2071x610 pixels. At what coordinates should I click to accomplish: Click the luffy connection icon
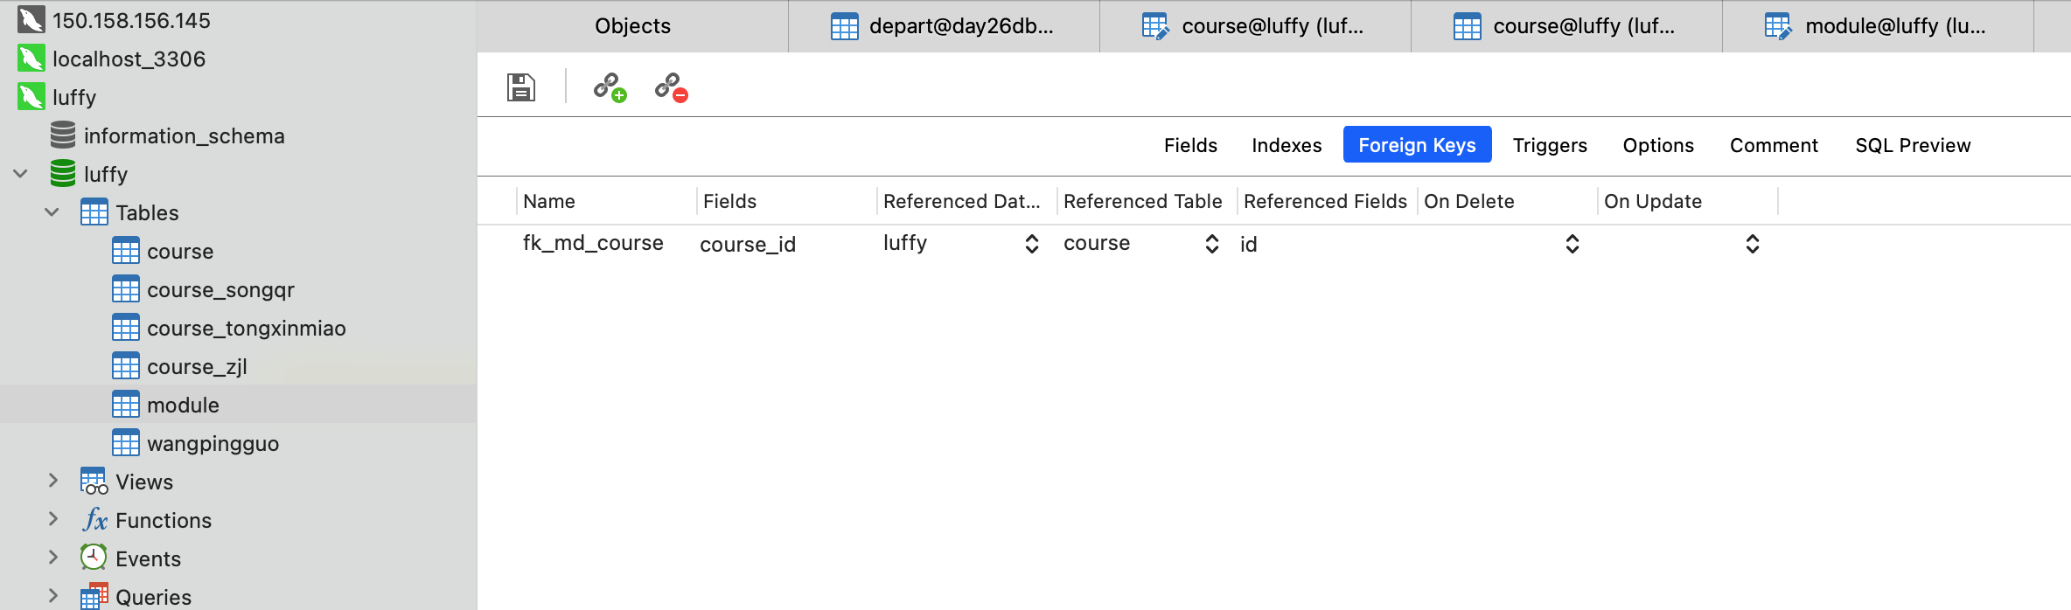click(31, 98)
